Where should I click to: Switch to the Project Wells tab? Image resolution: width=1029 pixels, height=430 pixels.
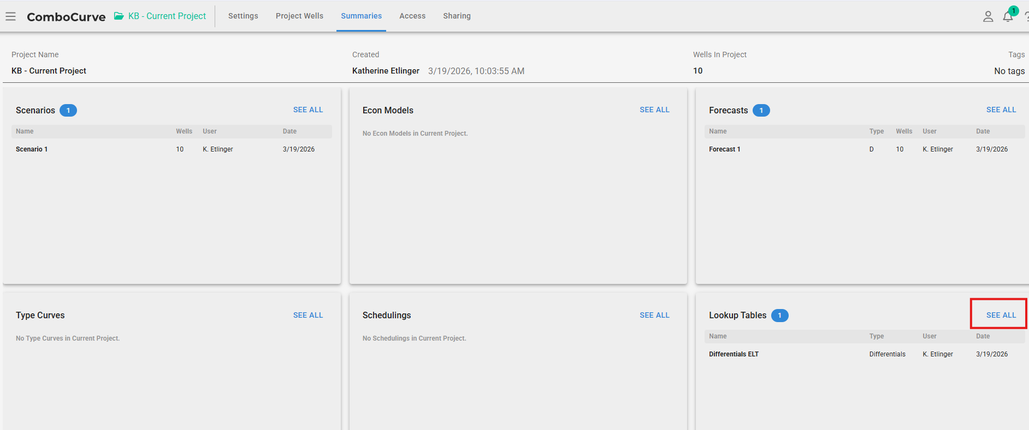299,16
